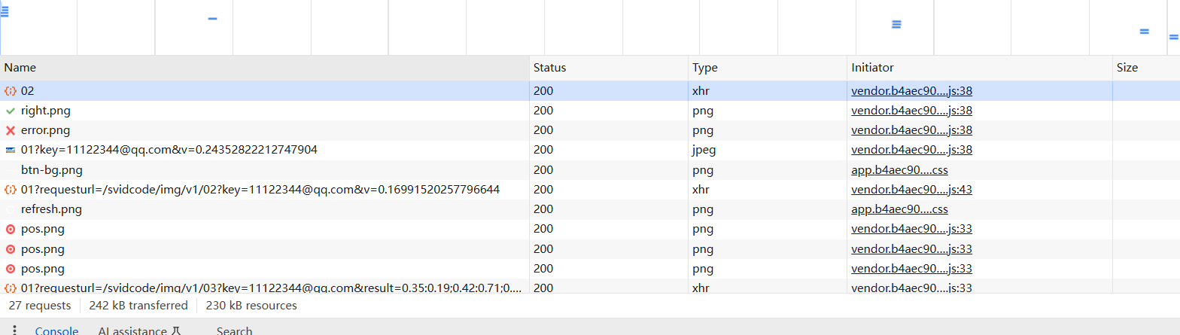The width and height of the screenshot is (1180, 335).
Task: Click the target icon of the first pos.png
Action: (11, 229)
